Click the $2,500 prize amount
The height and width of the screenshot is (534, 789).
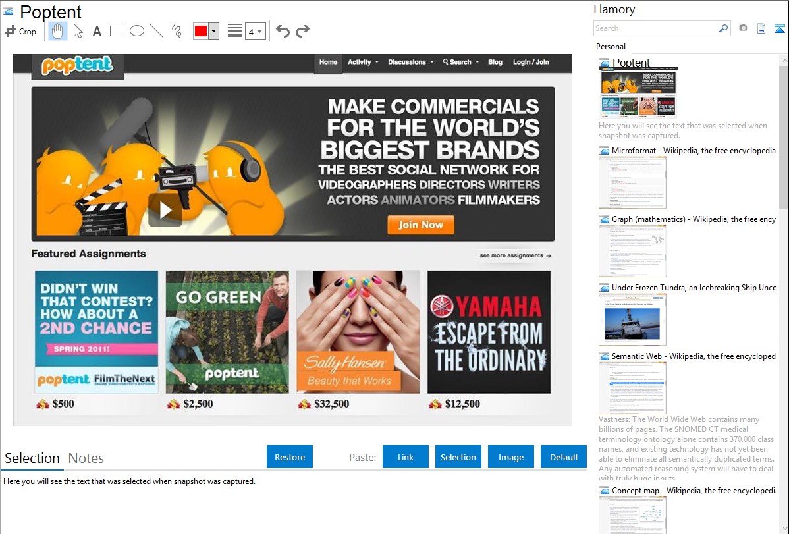coord(198,404)
